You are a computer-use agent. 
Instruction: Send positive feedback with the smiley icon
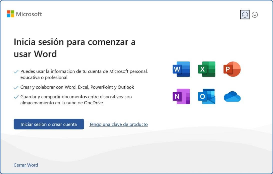(x=244, y=15)
